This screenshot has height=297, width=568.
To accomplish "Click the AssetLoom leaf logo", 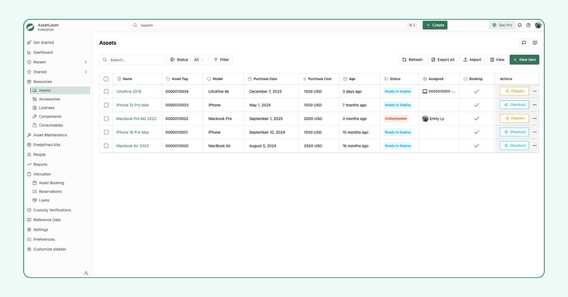I will click(x=30, y=27).
